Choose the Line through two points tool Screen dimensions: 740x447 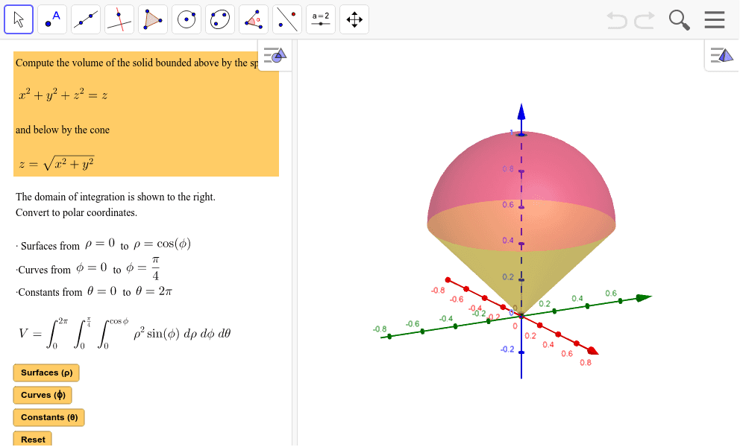tap(86, 19)
